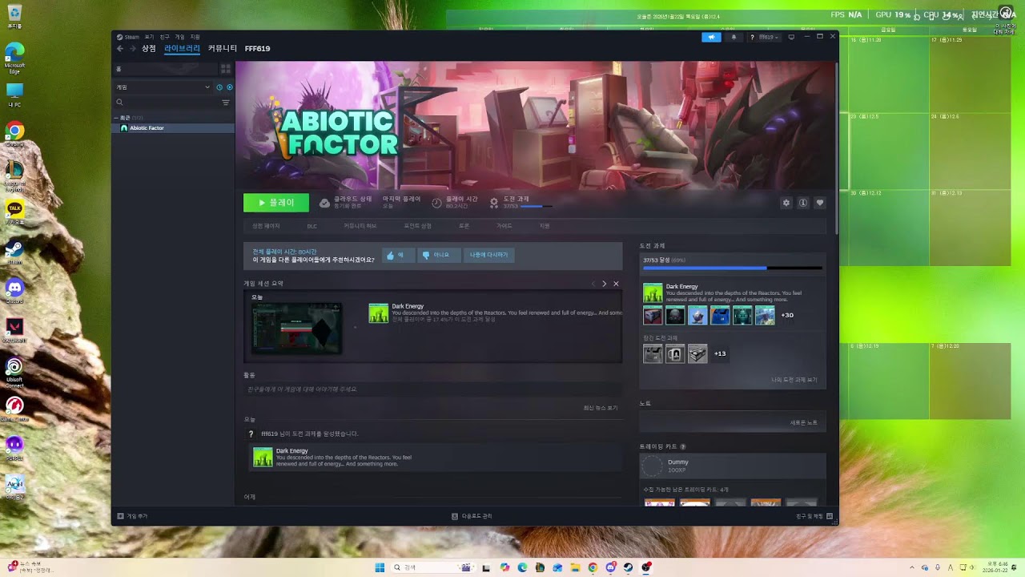Click the activity comment input field
This screenshot has height=577, width=1025.
[x=432, y=389]
